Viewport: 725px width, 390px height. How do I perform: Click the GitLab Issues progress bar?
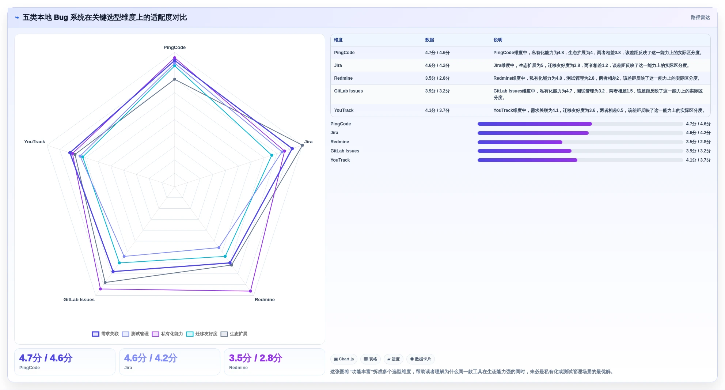click(x=580, y=151)
